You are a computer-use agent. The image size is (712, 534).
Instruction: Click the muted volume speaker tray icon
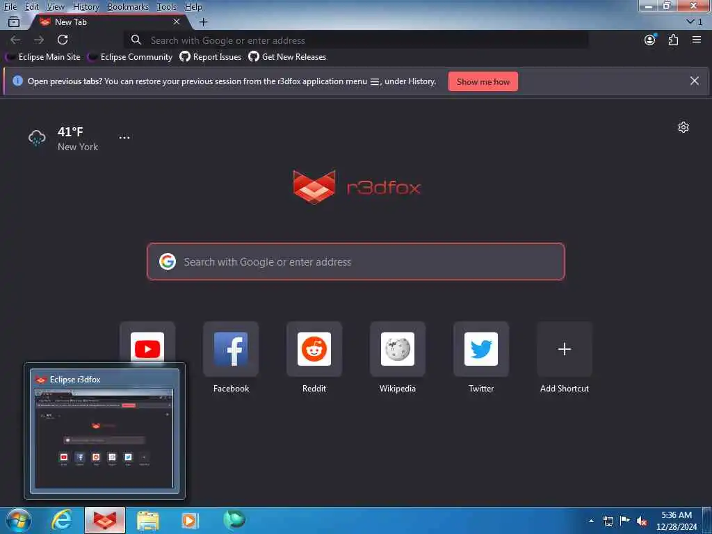tap(642, 521)
